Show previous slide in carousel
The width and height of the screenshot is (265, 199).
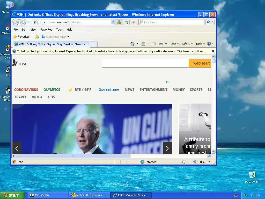click(x=17, y=148)
